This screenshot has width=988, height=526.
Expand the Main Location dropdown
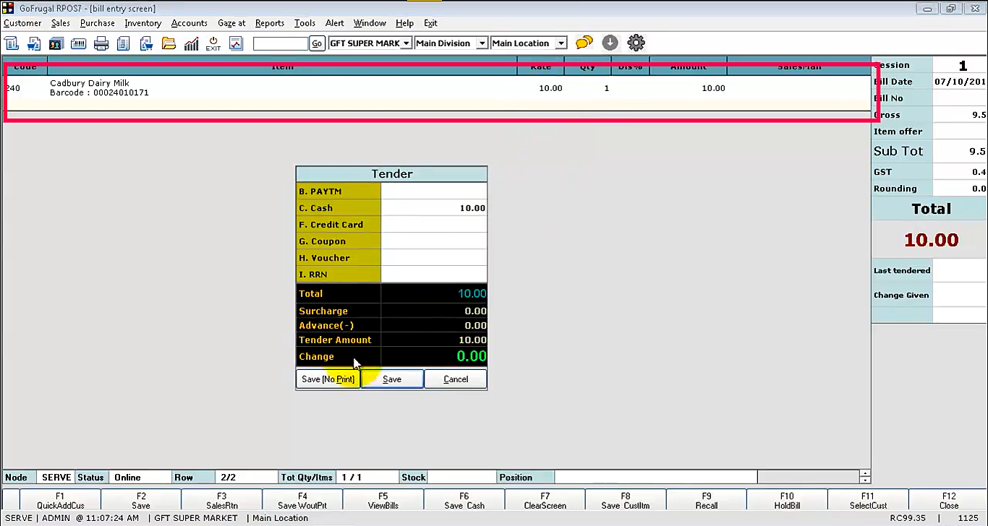point(561,43)
